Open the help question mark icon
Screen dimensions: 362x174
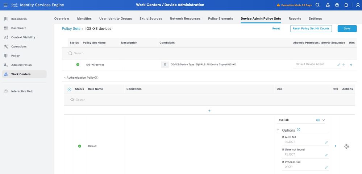[x=337, y=5]
